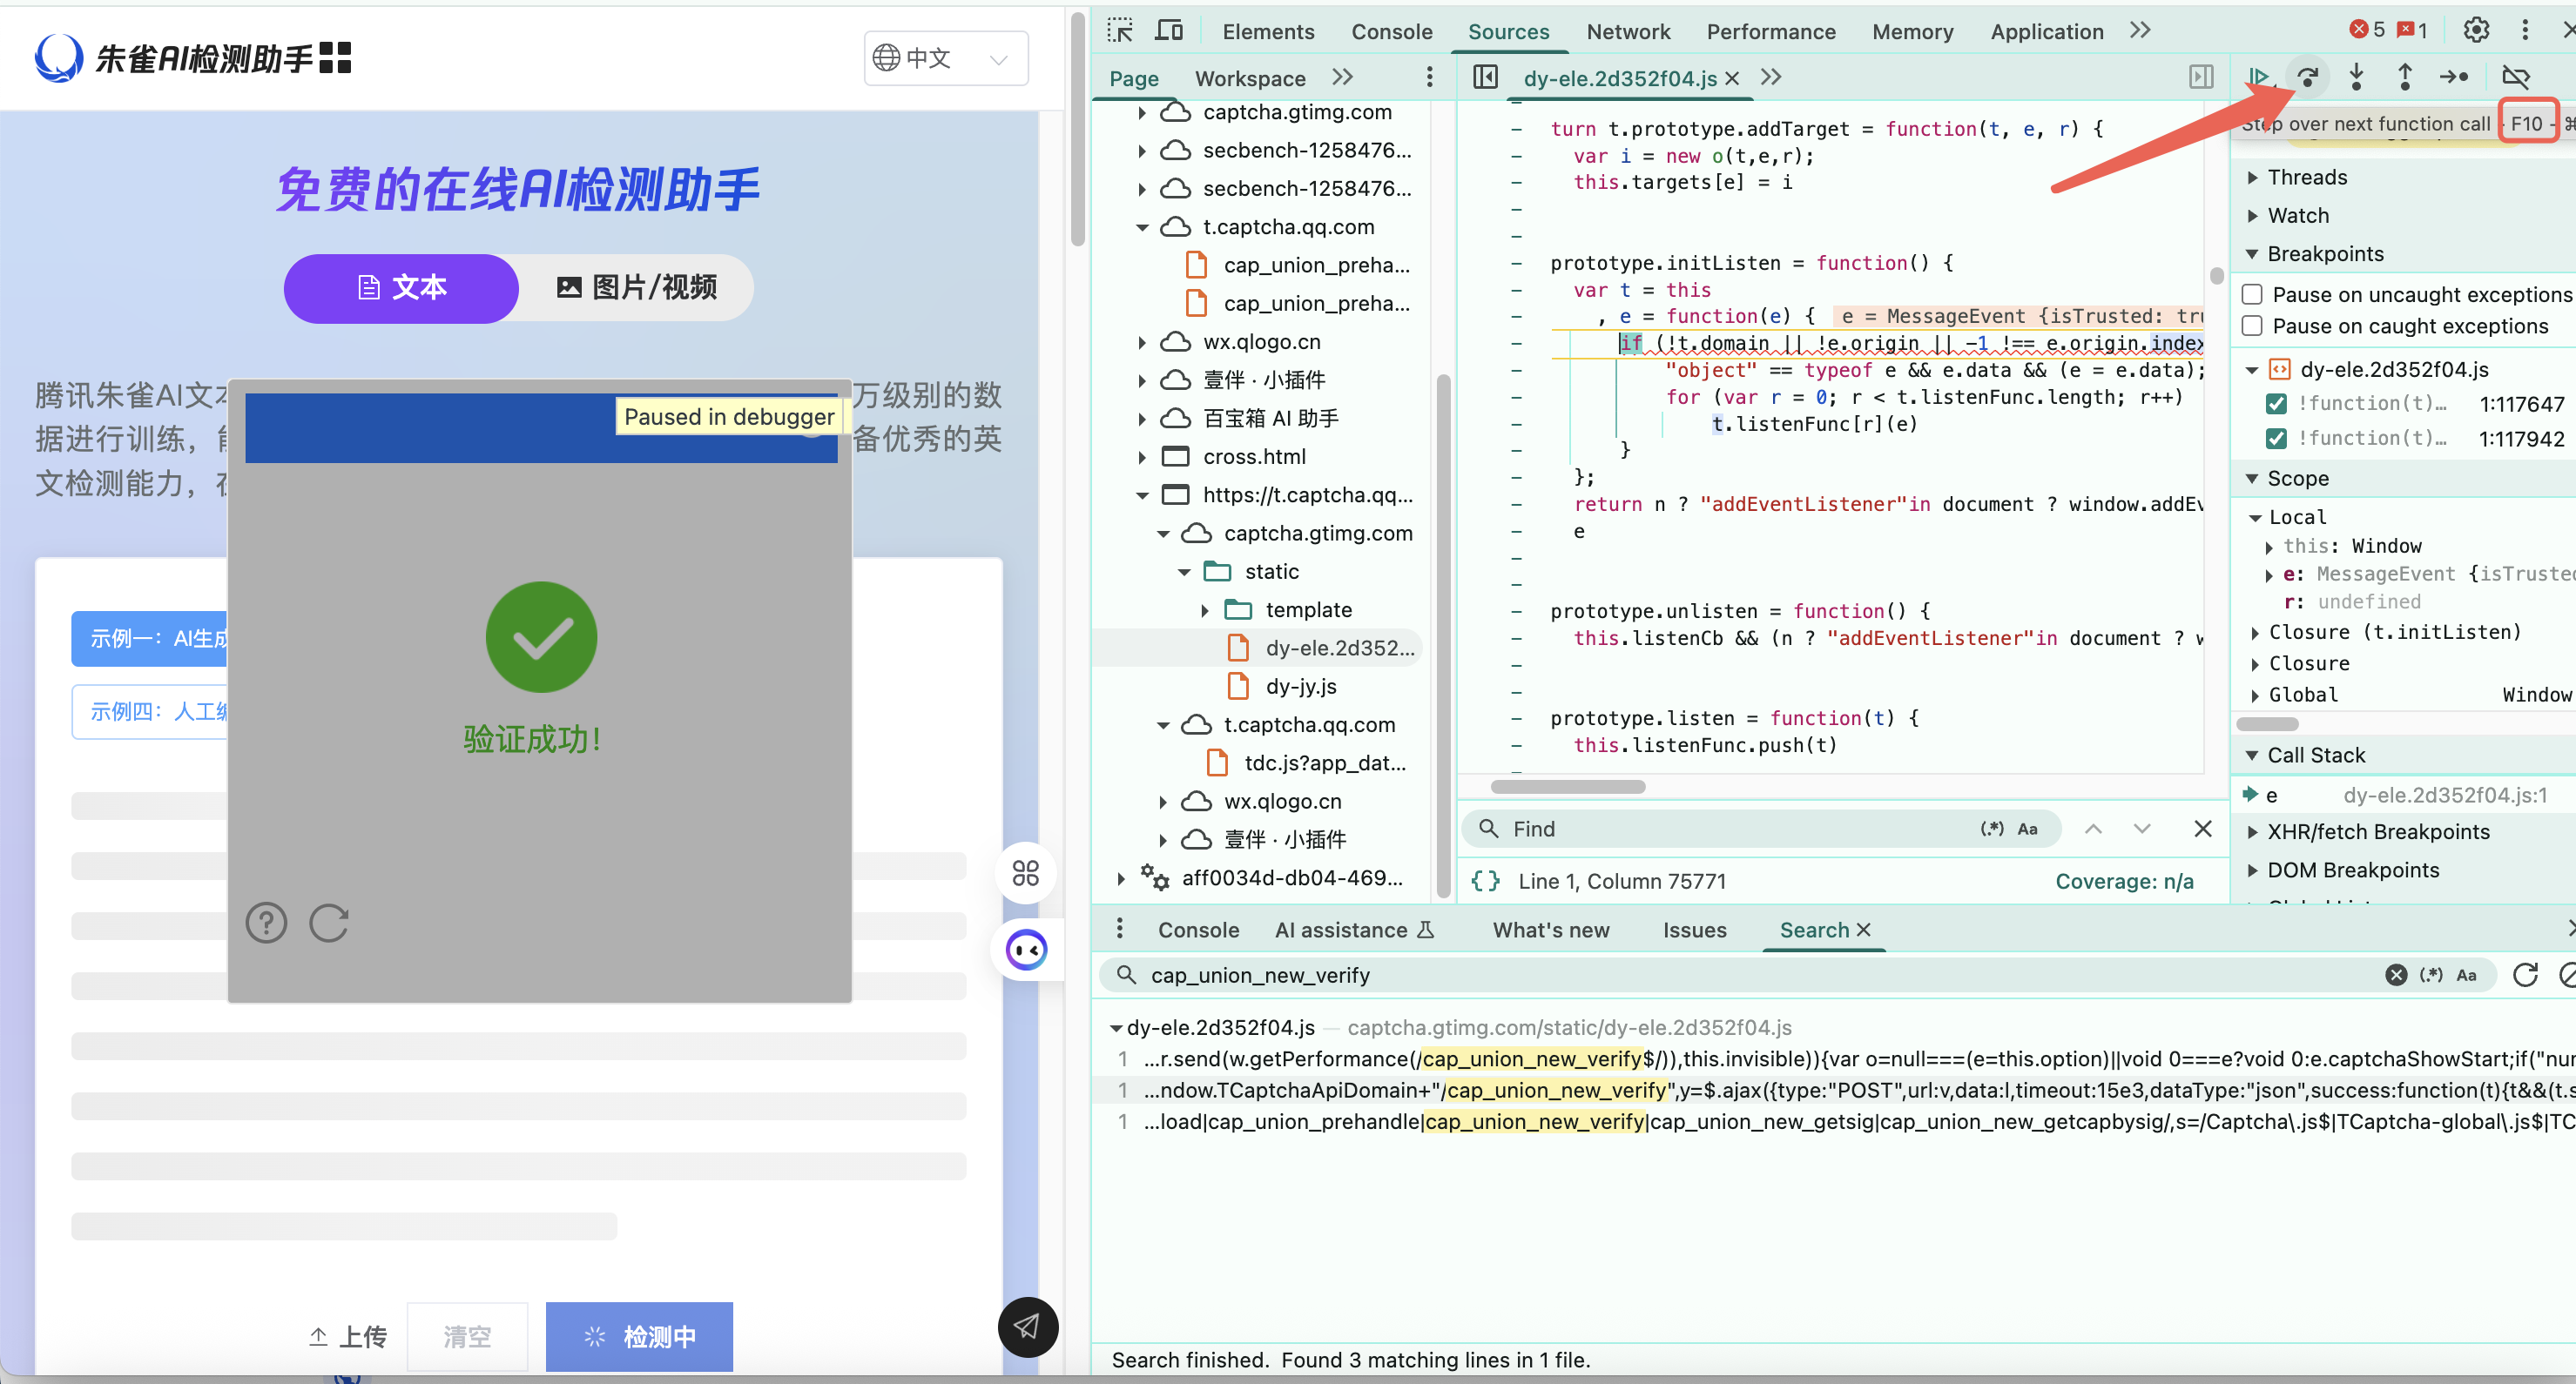Open the Console drawer tab
This screenshot has width=2576, height=1384.
pyautogui.click(x=1198, y=931)
